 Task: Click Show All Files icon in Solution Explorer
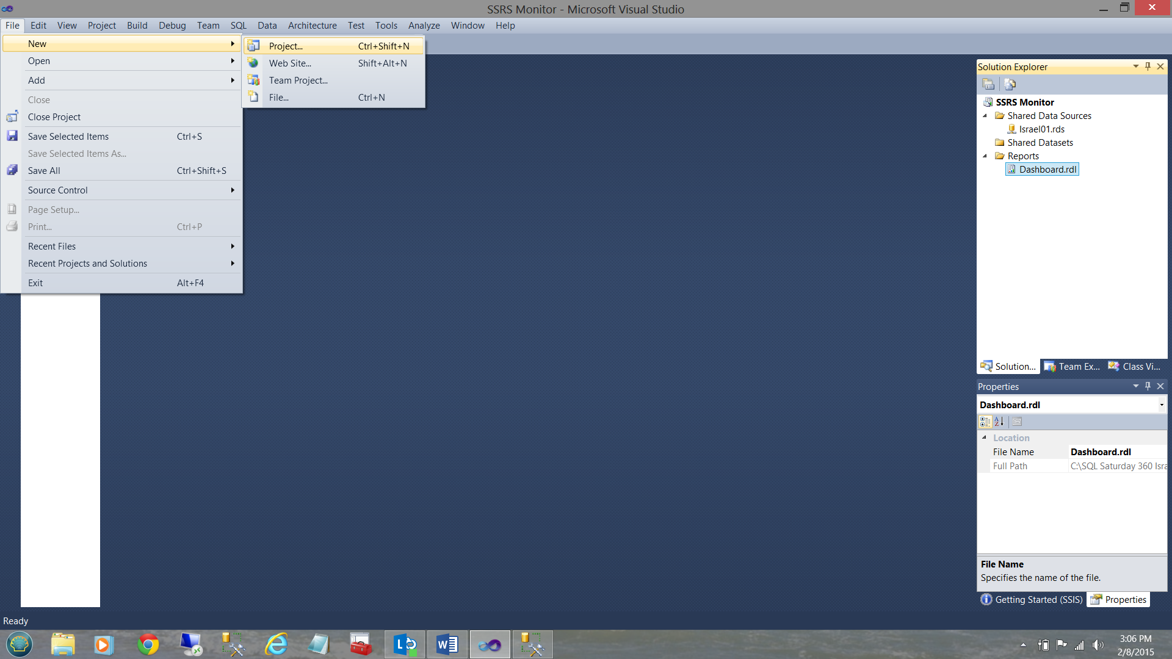(1010, 84)
